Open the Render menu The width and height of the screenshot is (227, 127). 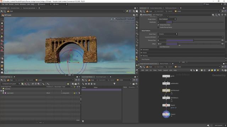(11, 4)
